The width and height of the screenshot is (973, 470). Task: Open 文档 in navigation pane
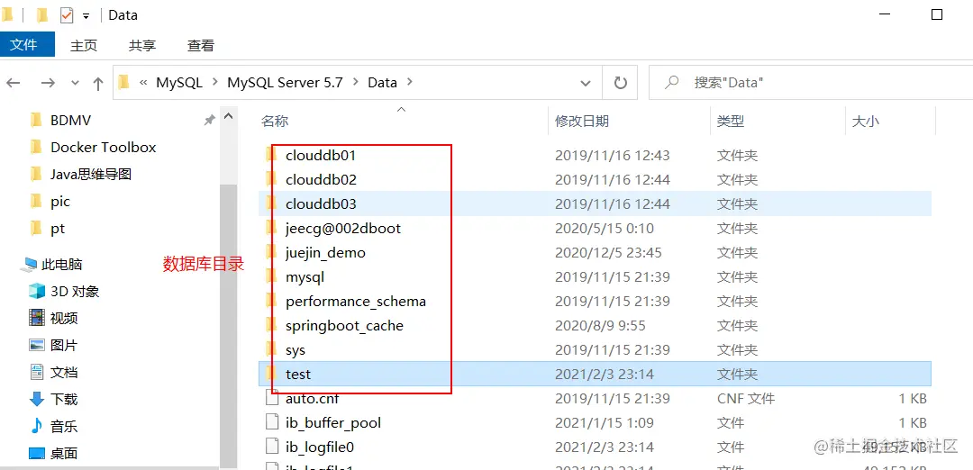click(x=63, y=373)
